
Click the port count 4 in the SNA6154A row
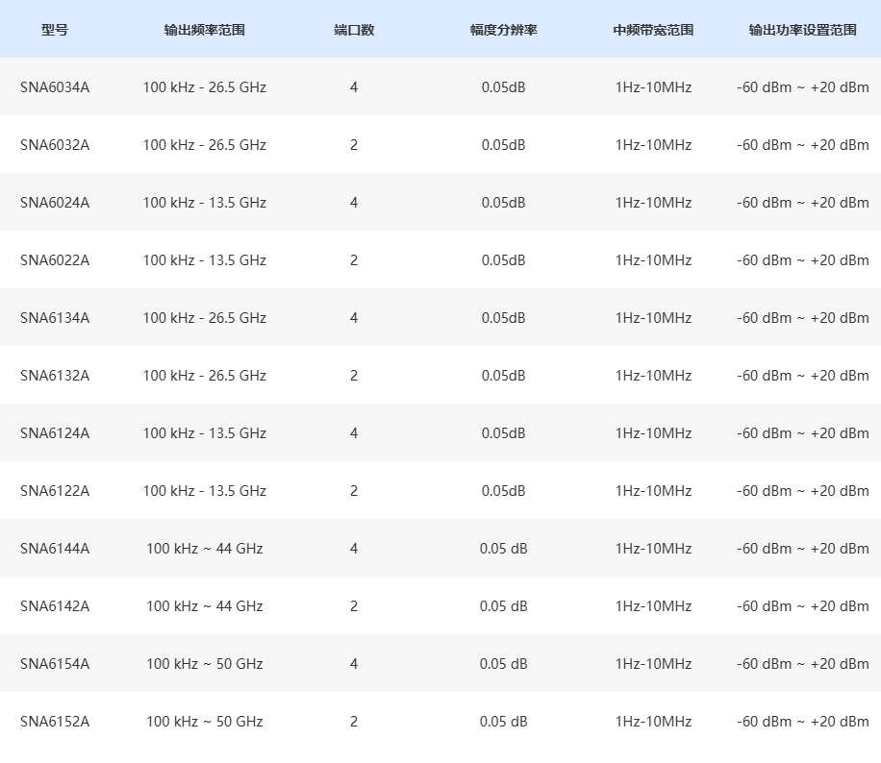(x=354, y=664)
